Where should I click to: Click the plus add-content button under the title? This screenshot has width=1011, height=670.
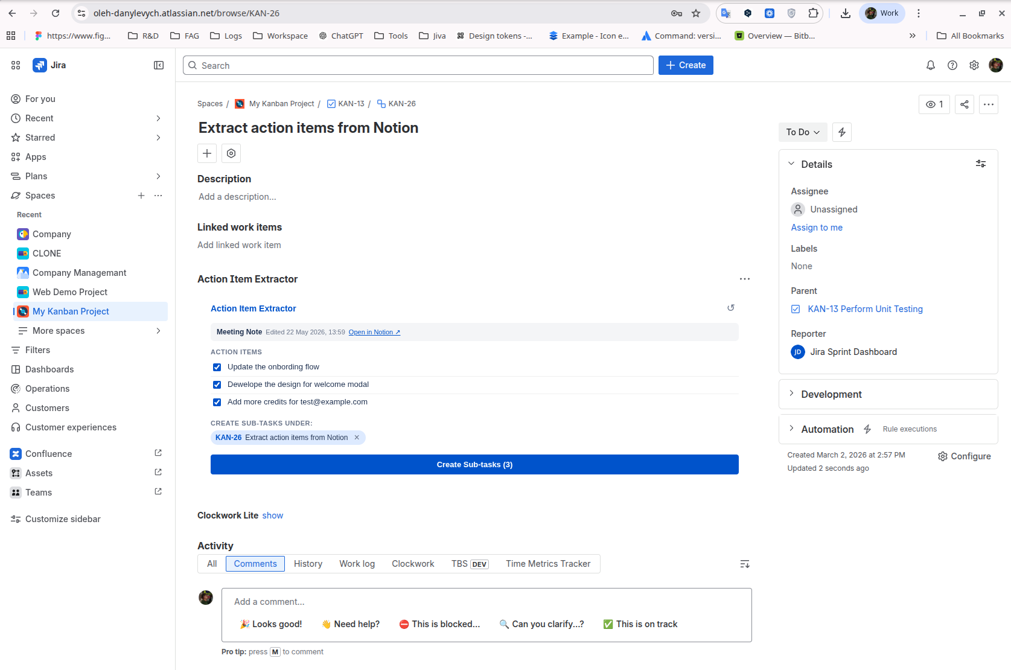pos(207,153)
